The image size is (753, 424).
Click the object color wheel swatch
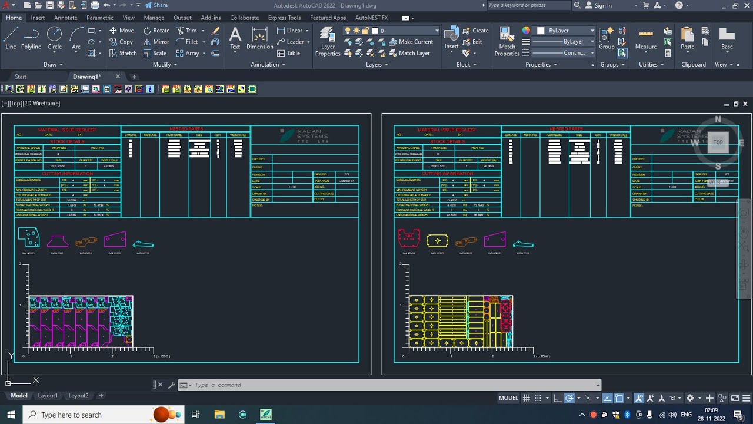click(526, 31)
